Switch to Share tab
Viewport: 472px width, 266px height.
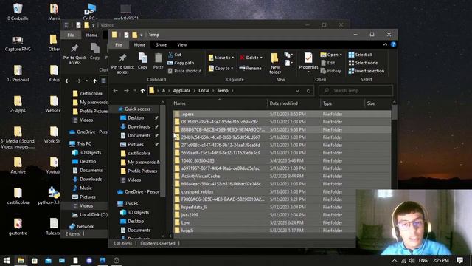161,44
